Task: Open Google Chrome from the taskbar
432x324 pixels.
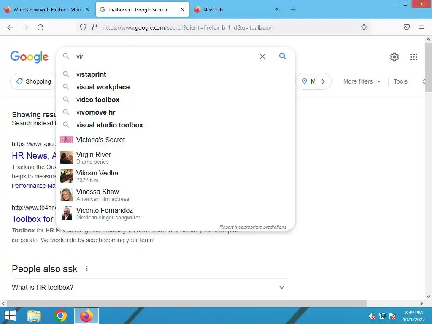Action: pos(60,316)
